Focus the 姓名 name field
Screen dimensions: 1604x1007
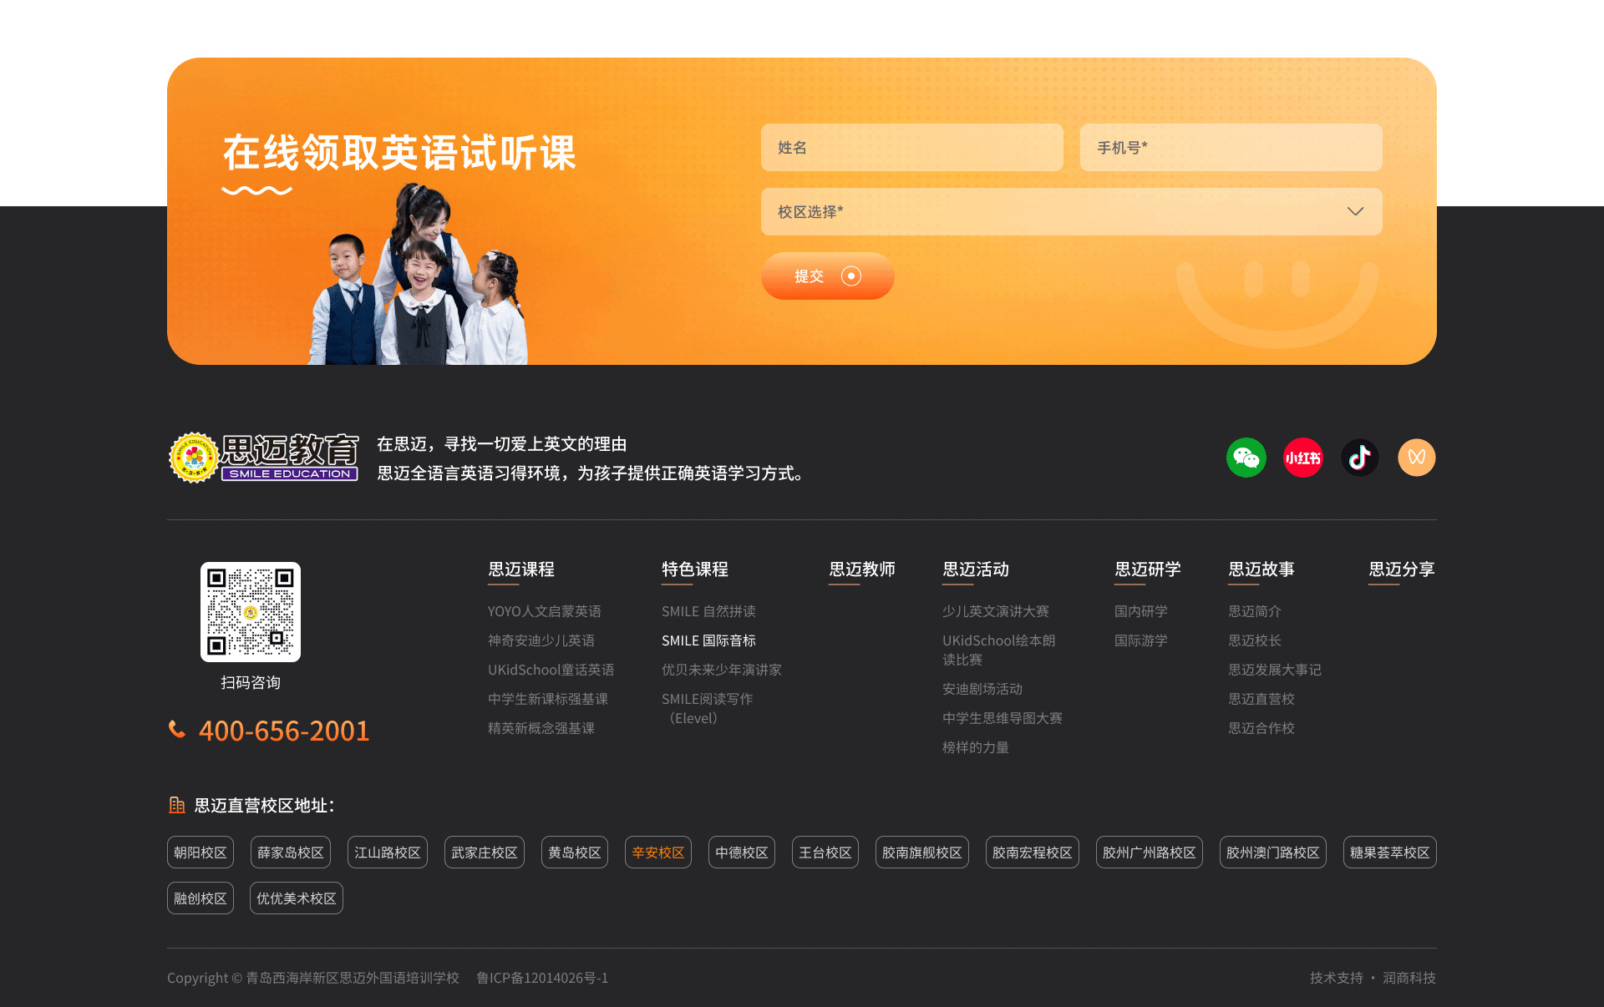(x=911, y=148)
